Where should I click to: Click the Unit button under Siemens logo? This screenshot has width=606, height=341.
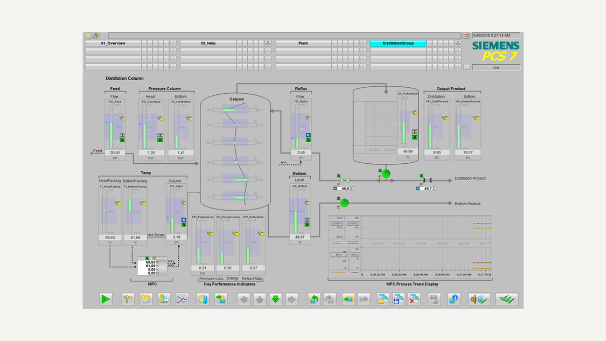(496, 67)
